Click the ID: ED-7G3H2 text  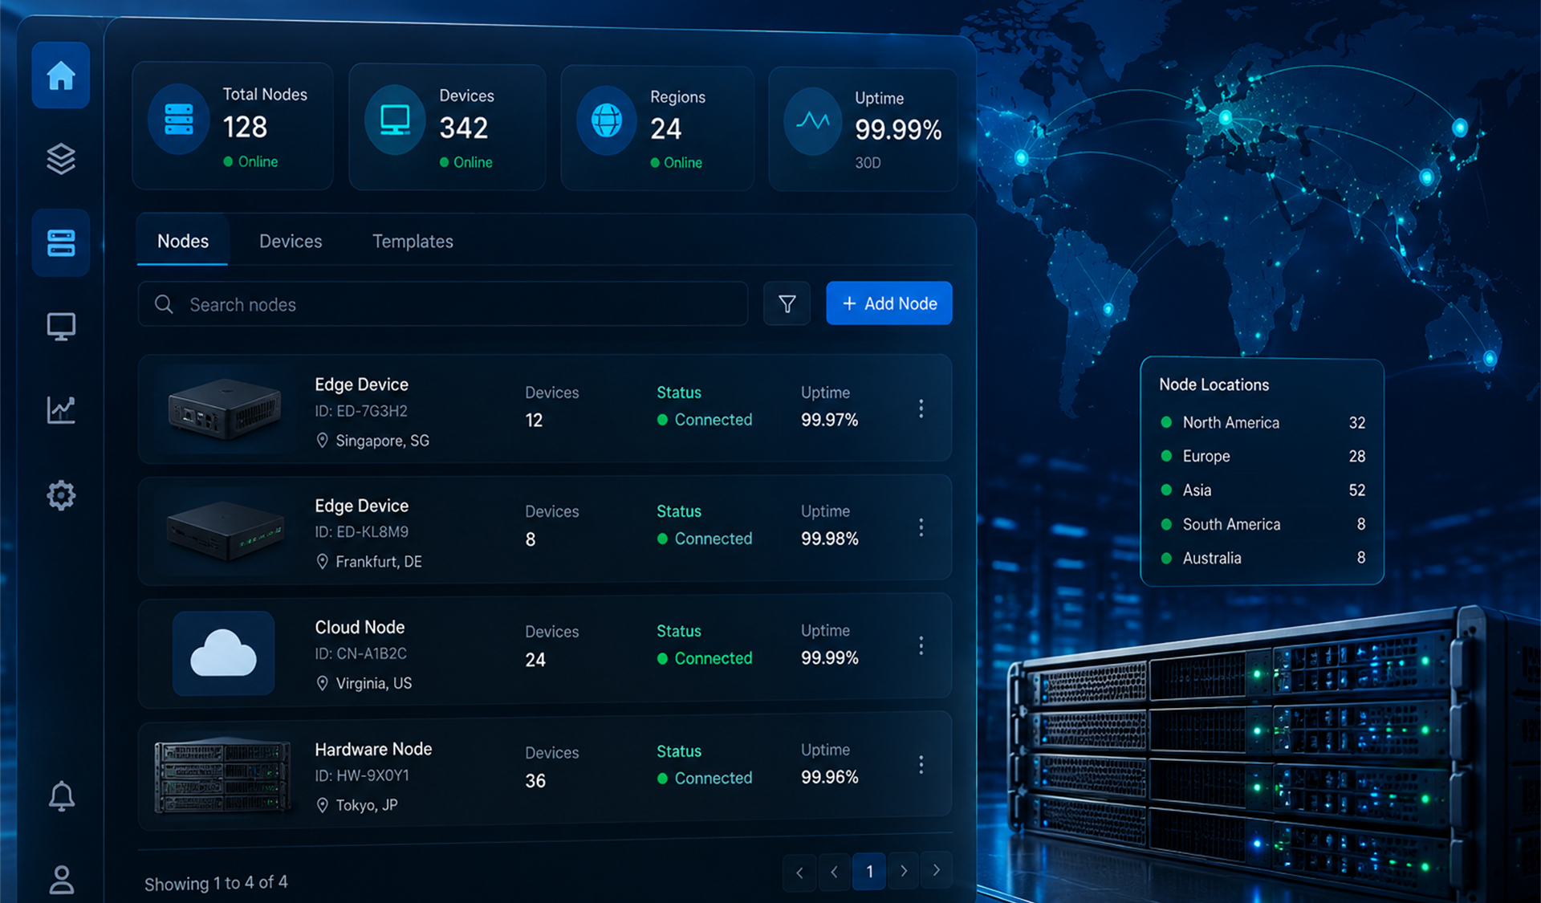[x=361, y=411]
